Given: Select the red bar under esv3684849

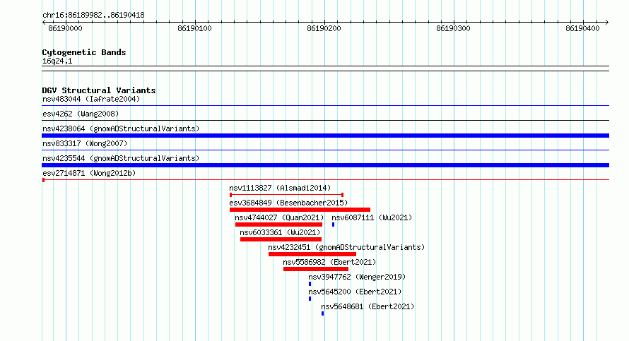Looking at the screenshot, I should point(300,210).
